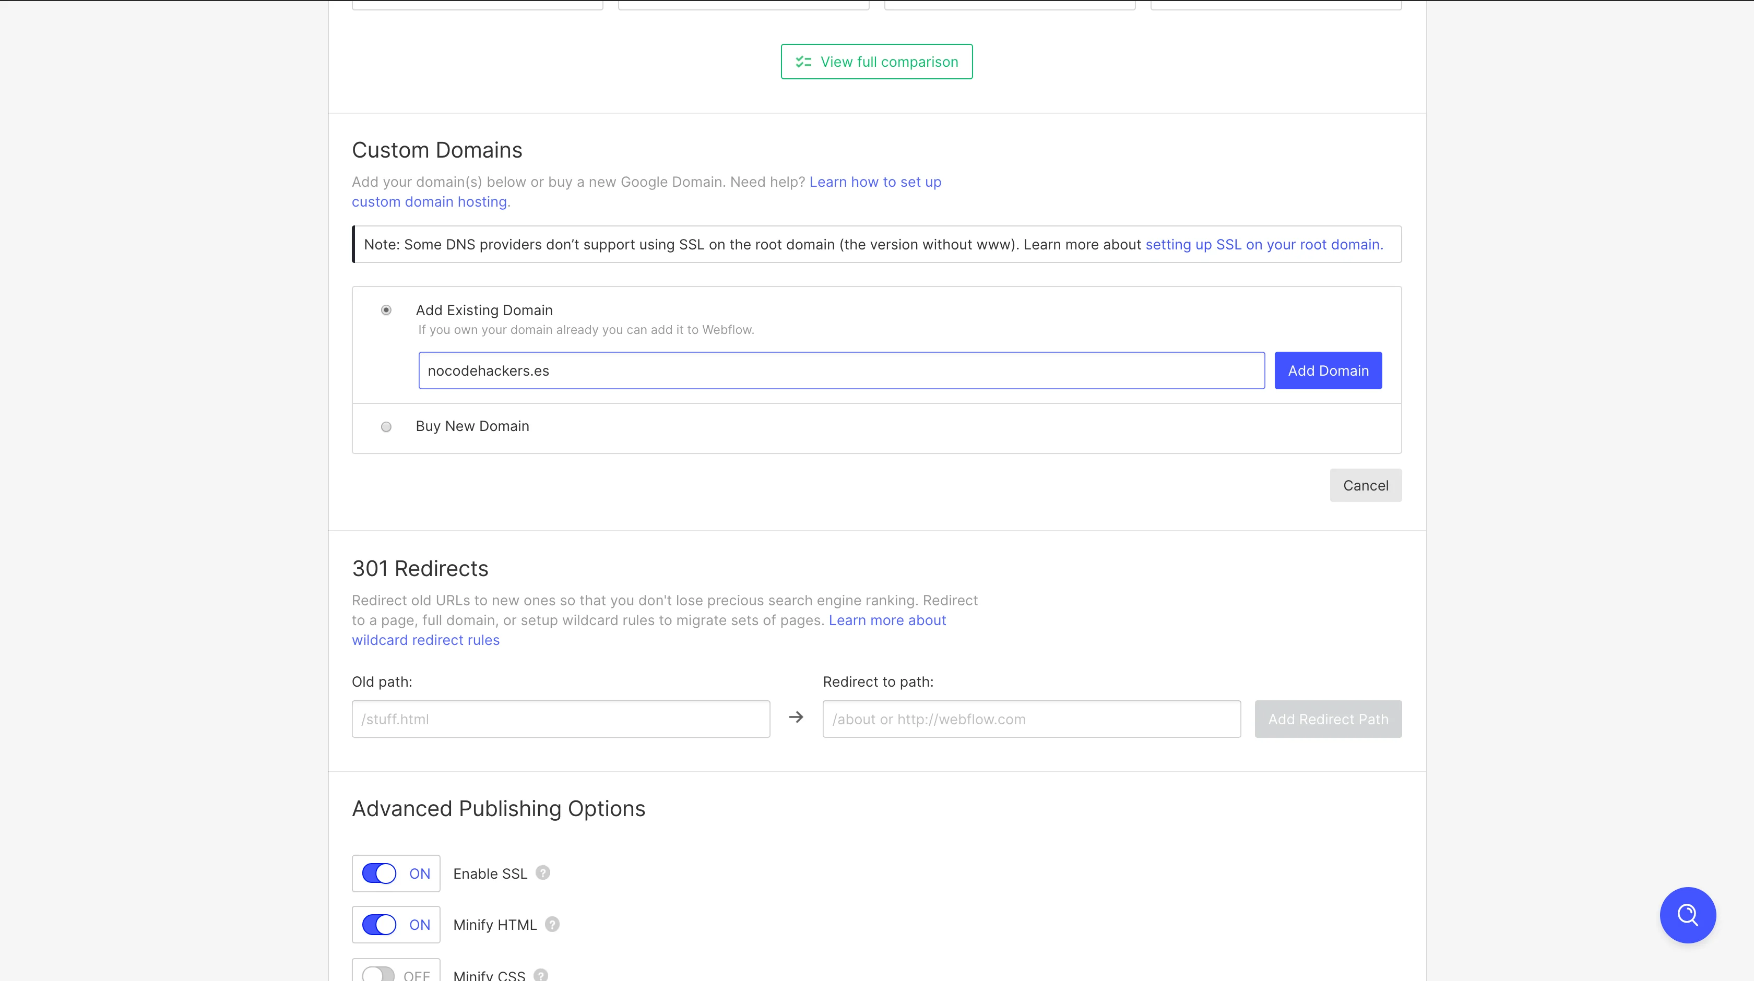Focus the domain name input field

[x=841, y=371]
